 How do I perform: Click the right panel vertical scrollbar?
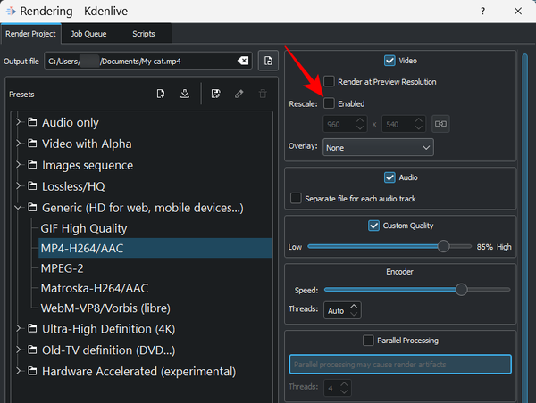(x=524, y=228)
